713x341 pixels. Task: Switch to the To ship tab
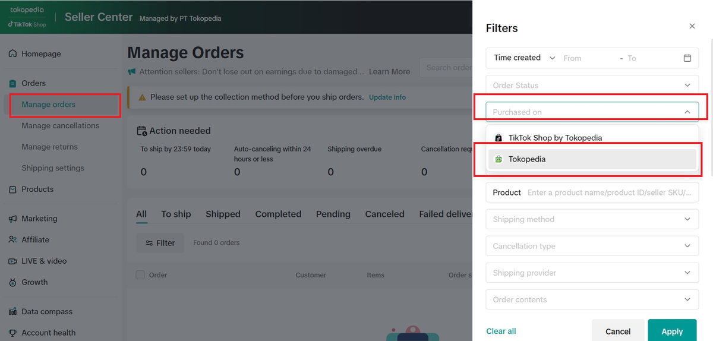tap(176, 214)
